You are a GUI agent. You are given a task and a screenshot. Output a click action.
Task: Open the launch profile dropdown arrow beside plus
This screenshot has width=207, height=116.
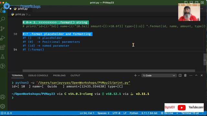coord(139,75)
